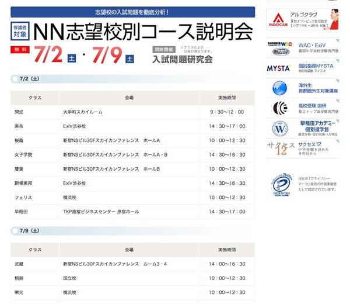350x304 pixels.
Task: Click the 保護者対象 badge
Action: pos(20,31)
